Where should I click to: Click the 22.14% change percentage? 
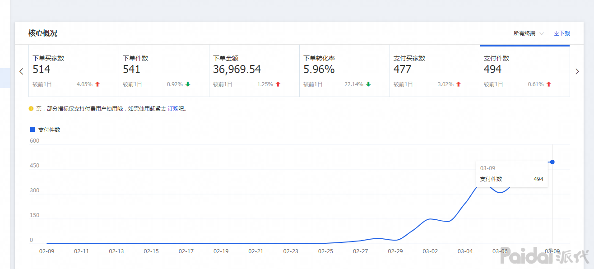pyautogui.click(x=354, y=84)
